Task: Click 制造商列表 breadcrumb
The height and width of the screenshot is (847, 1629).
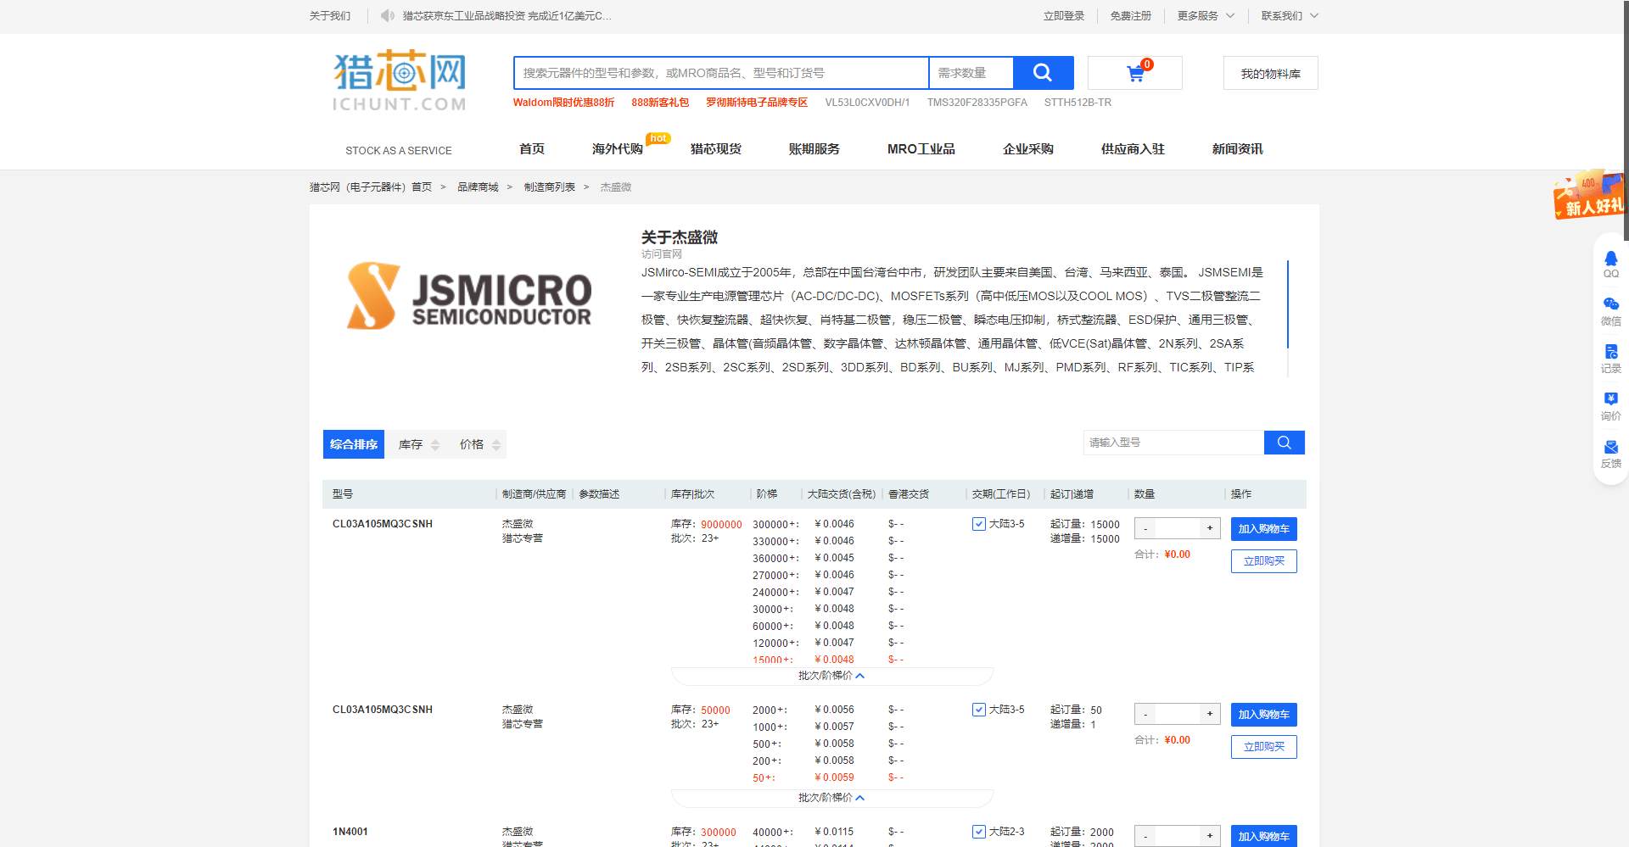Action: pyautogui.click(x=549, y=187)
